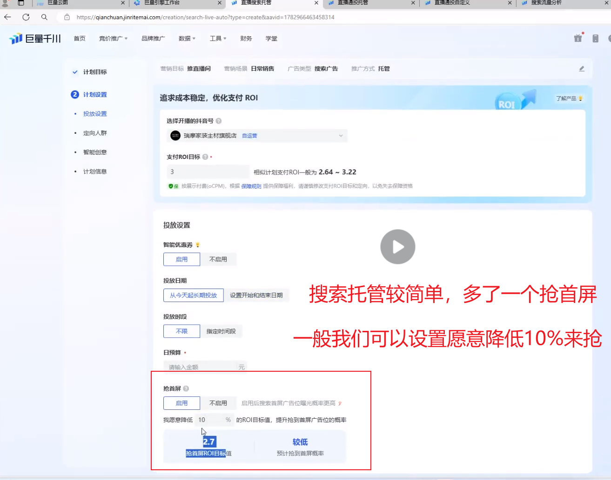
Task: Click the 日预算 amount input field
Action: 200,367
